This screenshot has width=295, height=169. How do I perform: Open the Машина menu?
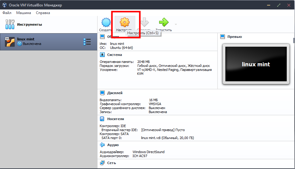click(x=24, y=13)
